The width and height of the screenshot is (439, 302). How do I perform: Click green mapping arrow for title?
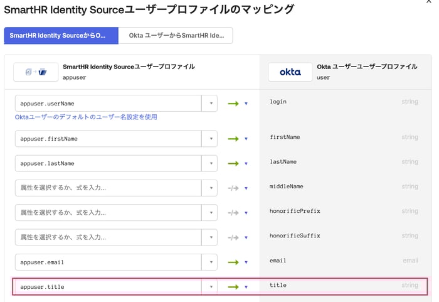click(233, 287)
